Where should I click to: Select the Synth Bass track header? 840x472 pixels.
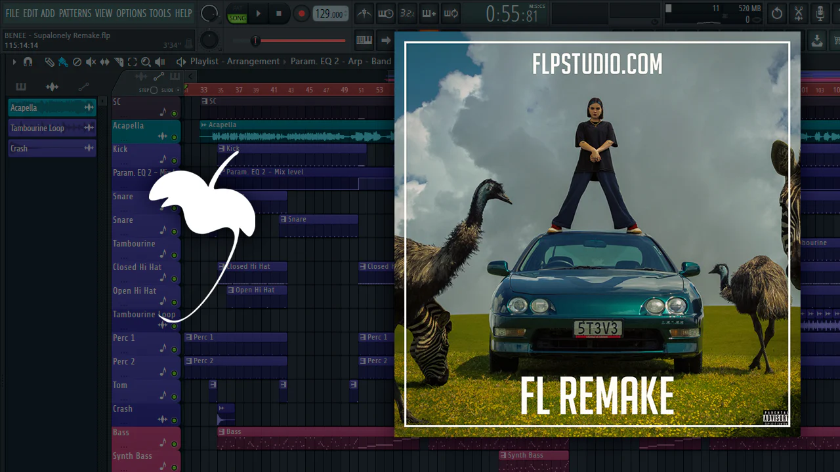146,461
